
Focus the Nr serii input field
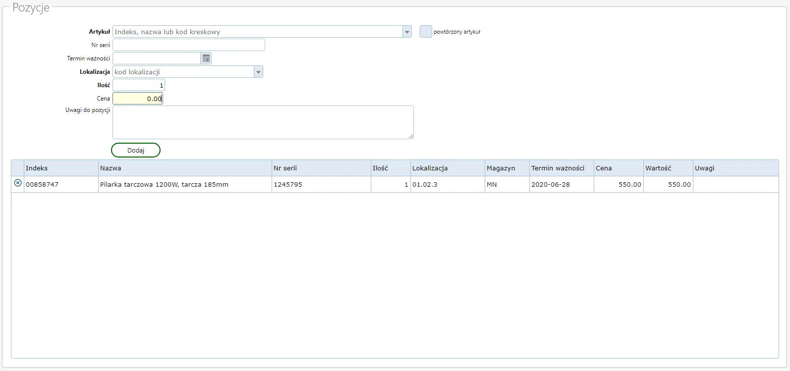(189, 45)
